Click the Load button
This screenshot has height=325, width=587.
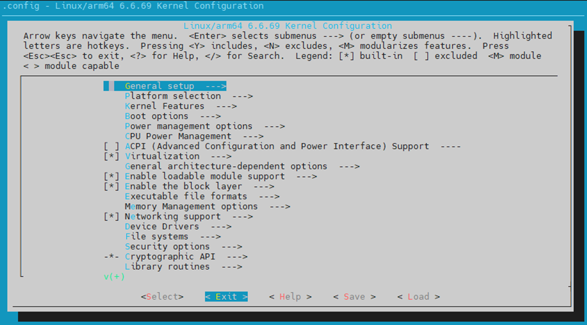(419, 297)
